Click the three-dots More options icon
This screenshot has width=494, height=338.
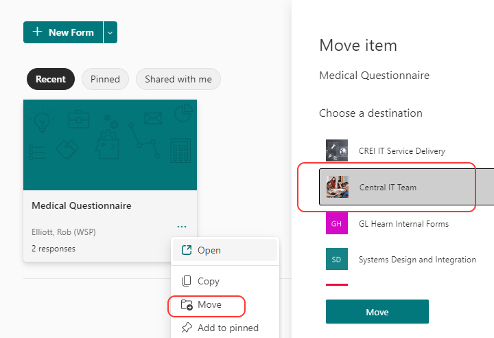pyautogui.click(x=181, y=225)
